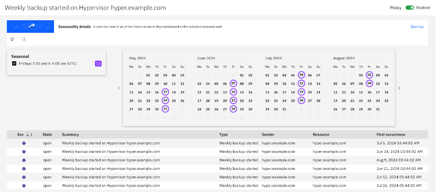Select June 21 circled date
The image size is (436, 192).
click(233, 101)
